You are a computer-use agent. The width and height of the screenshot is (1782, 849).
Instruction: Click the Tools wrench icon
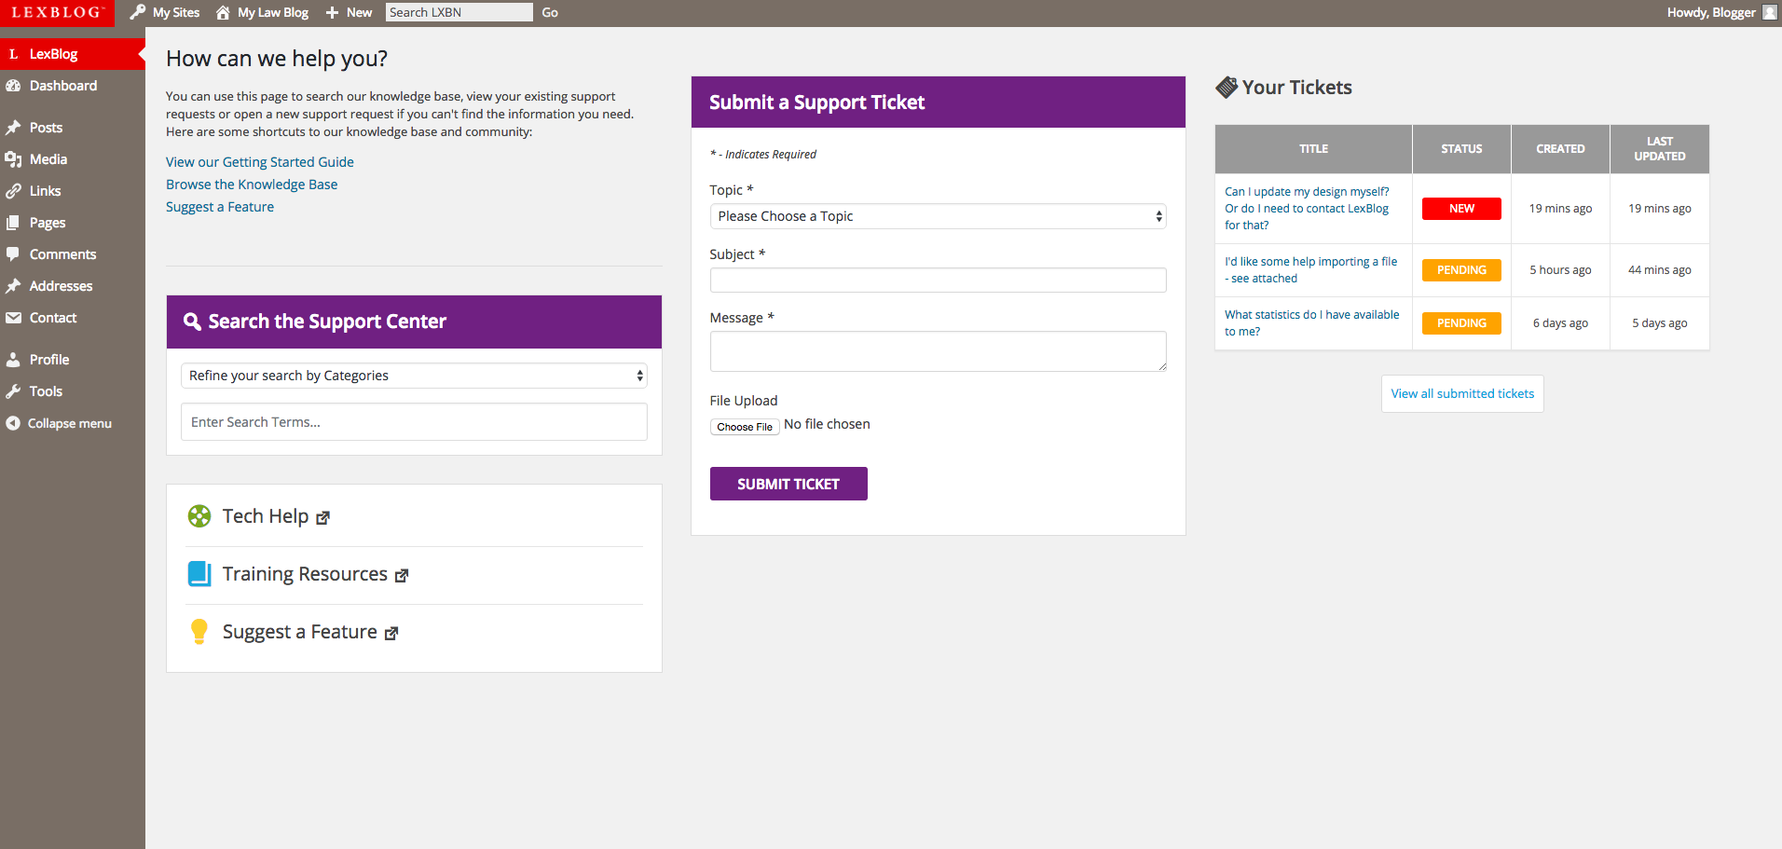pos(13,391)
